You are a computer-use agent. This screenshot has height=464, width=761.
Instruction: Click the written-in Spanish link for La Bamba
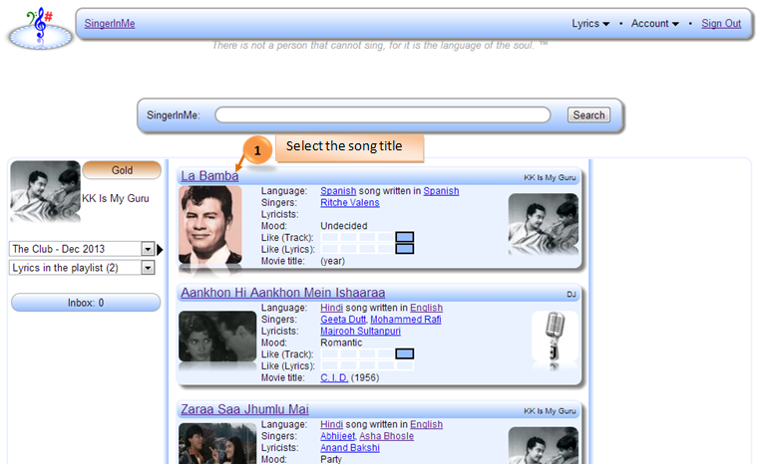tap(441, 191)
